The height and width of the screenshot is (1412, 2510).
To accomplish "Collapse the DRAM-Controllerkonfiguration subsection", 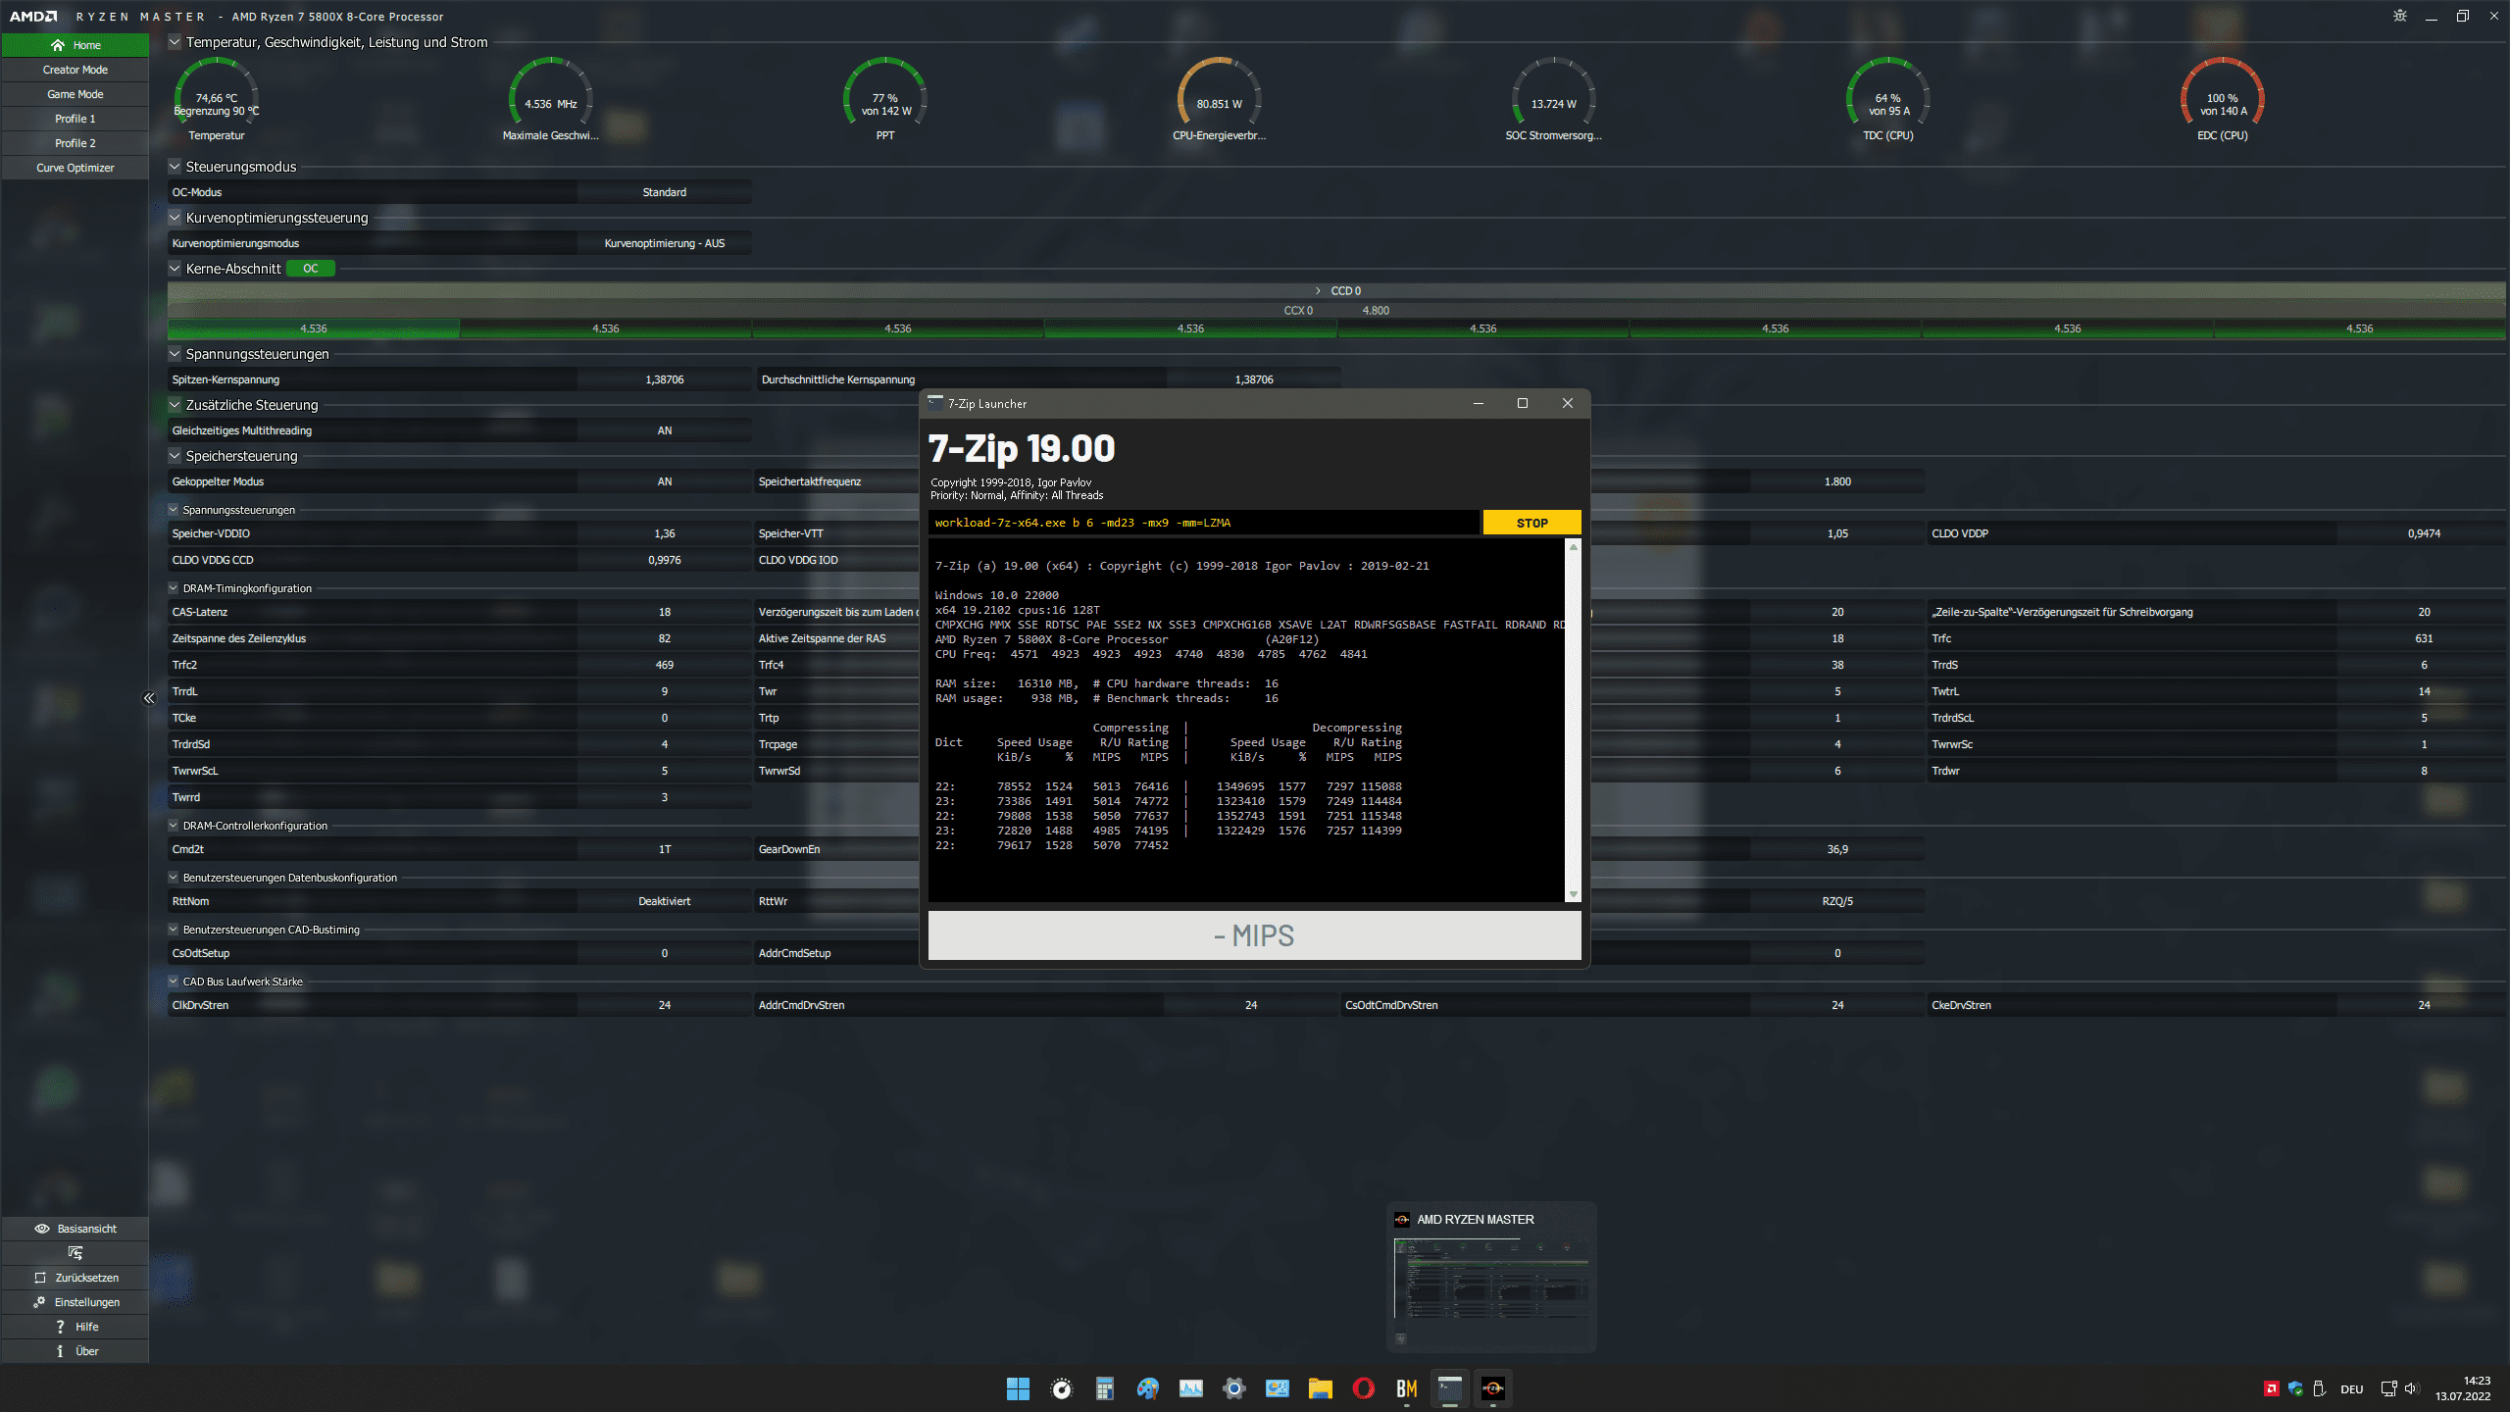I will 174,826.
